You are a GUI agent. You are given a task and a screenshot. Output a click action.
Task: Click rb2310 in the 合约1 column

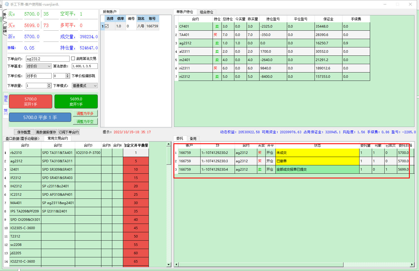(x=25, y=153)
